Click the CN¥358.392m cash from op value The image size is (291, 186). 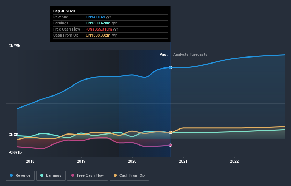point(98,35)
